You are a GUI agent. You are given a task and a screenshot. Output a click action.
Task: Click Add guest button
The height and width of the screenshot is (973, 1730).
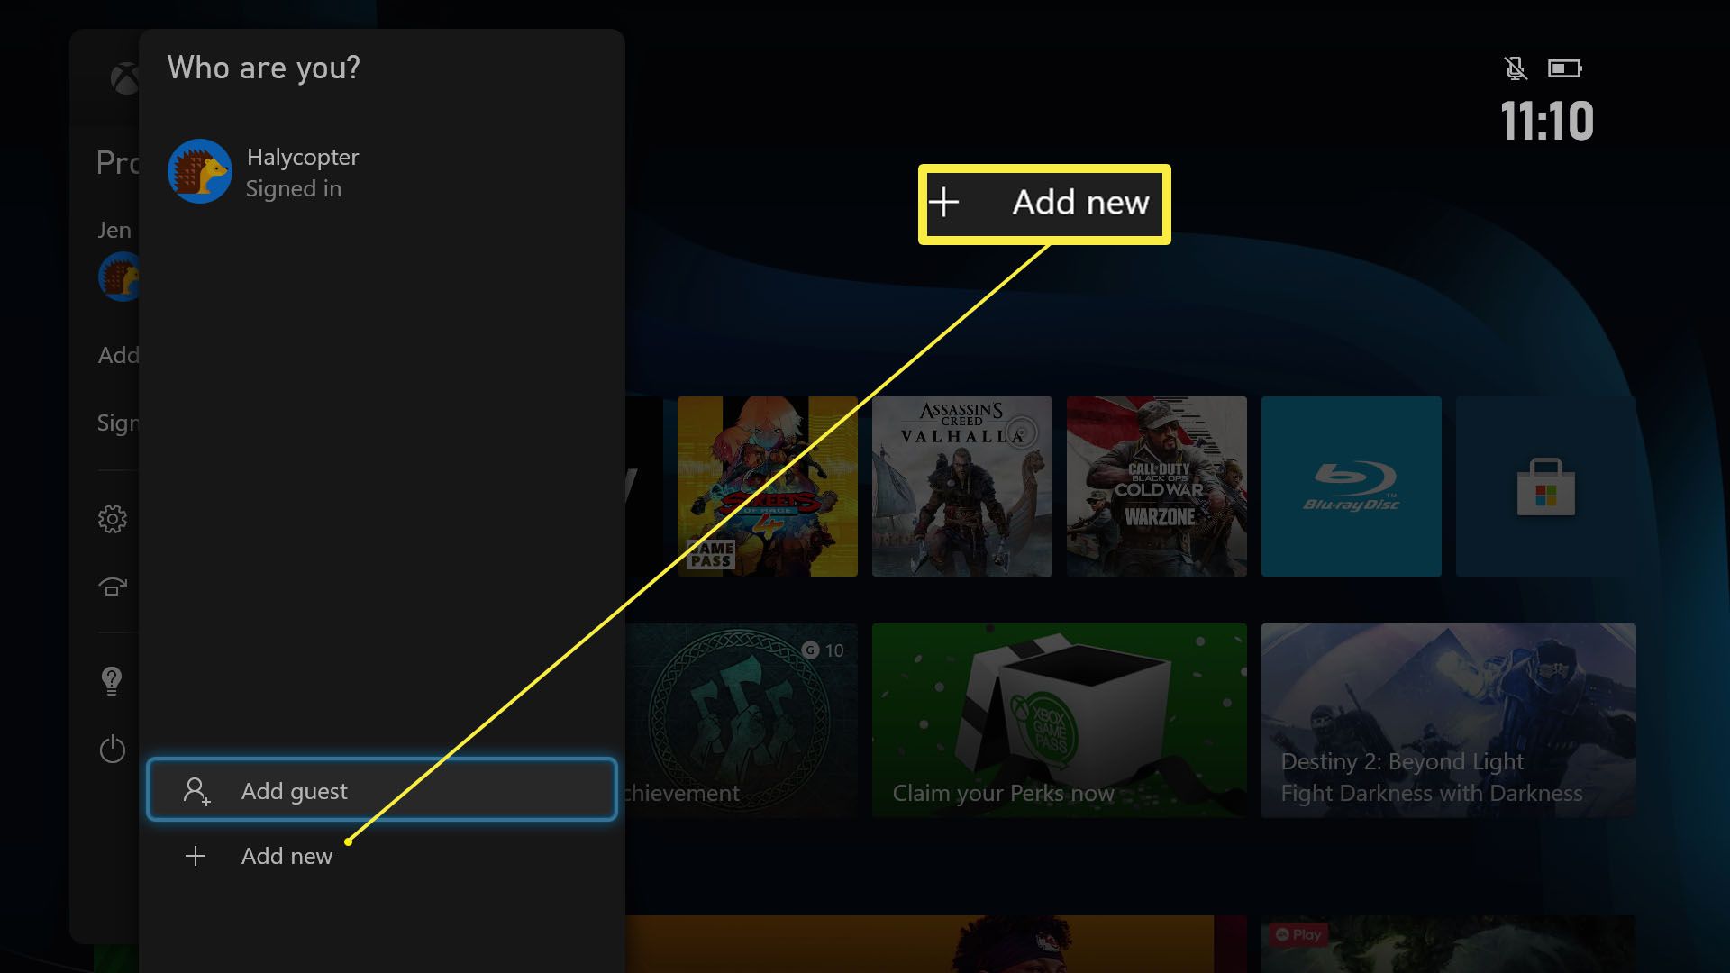pyautogui.click(x=383, y=790)
